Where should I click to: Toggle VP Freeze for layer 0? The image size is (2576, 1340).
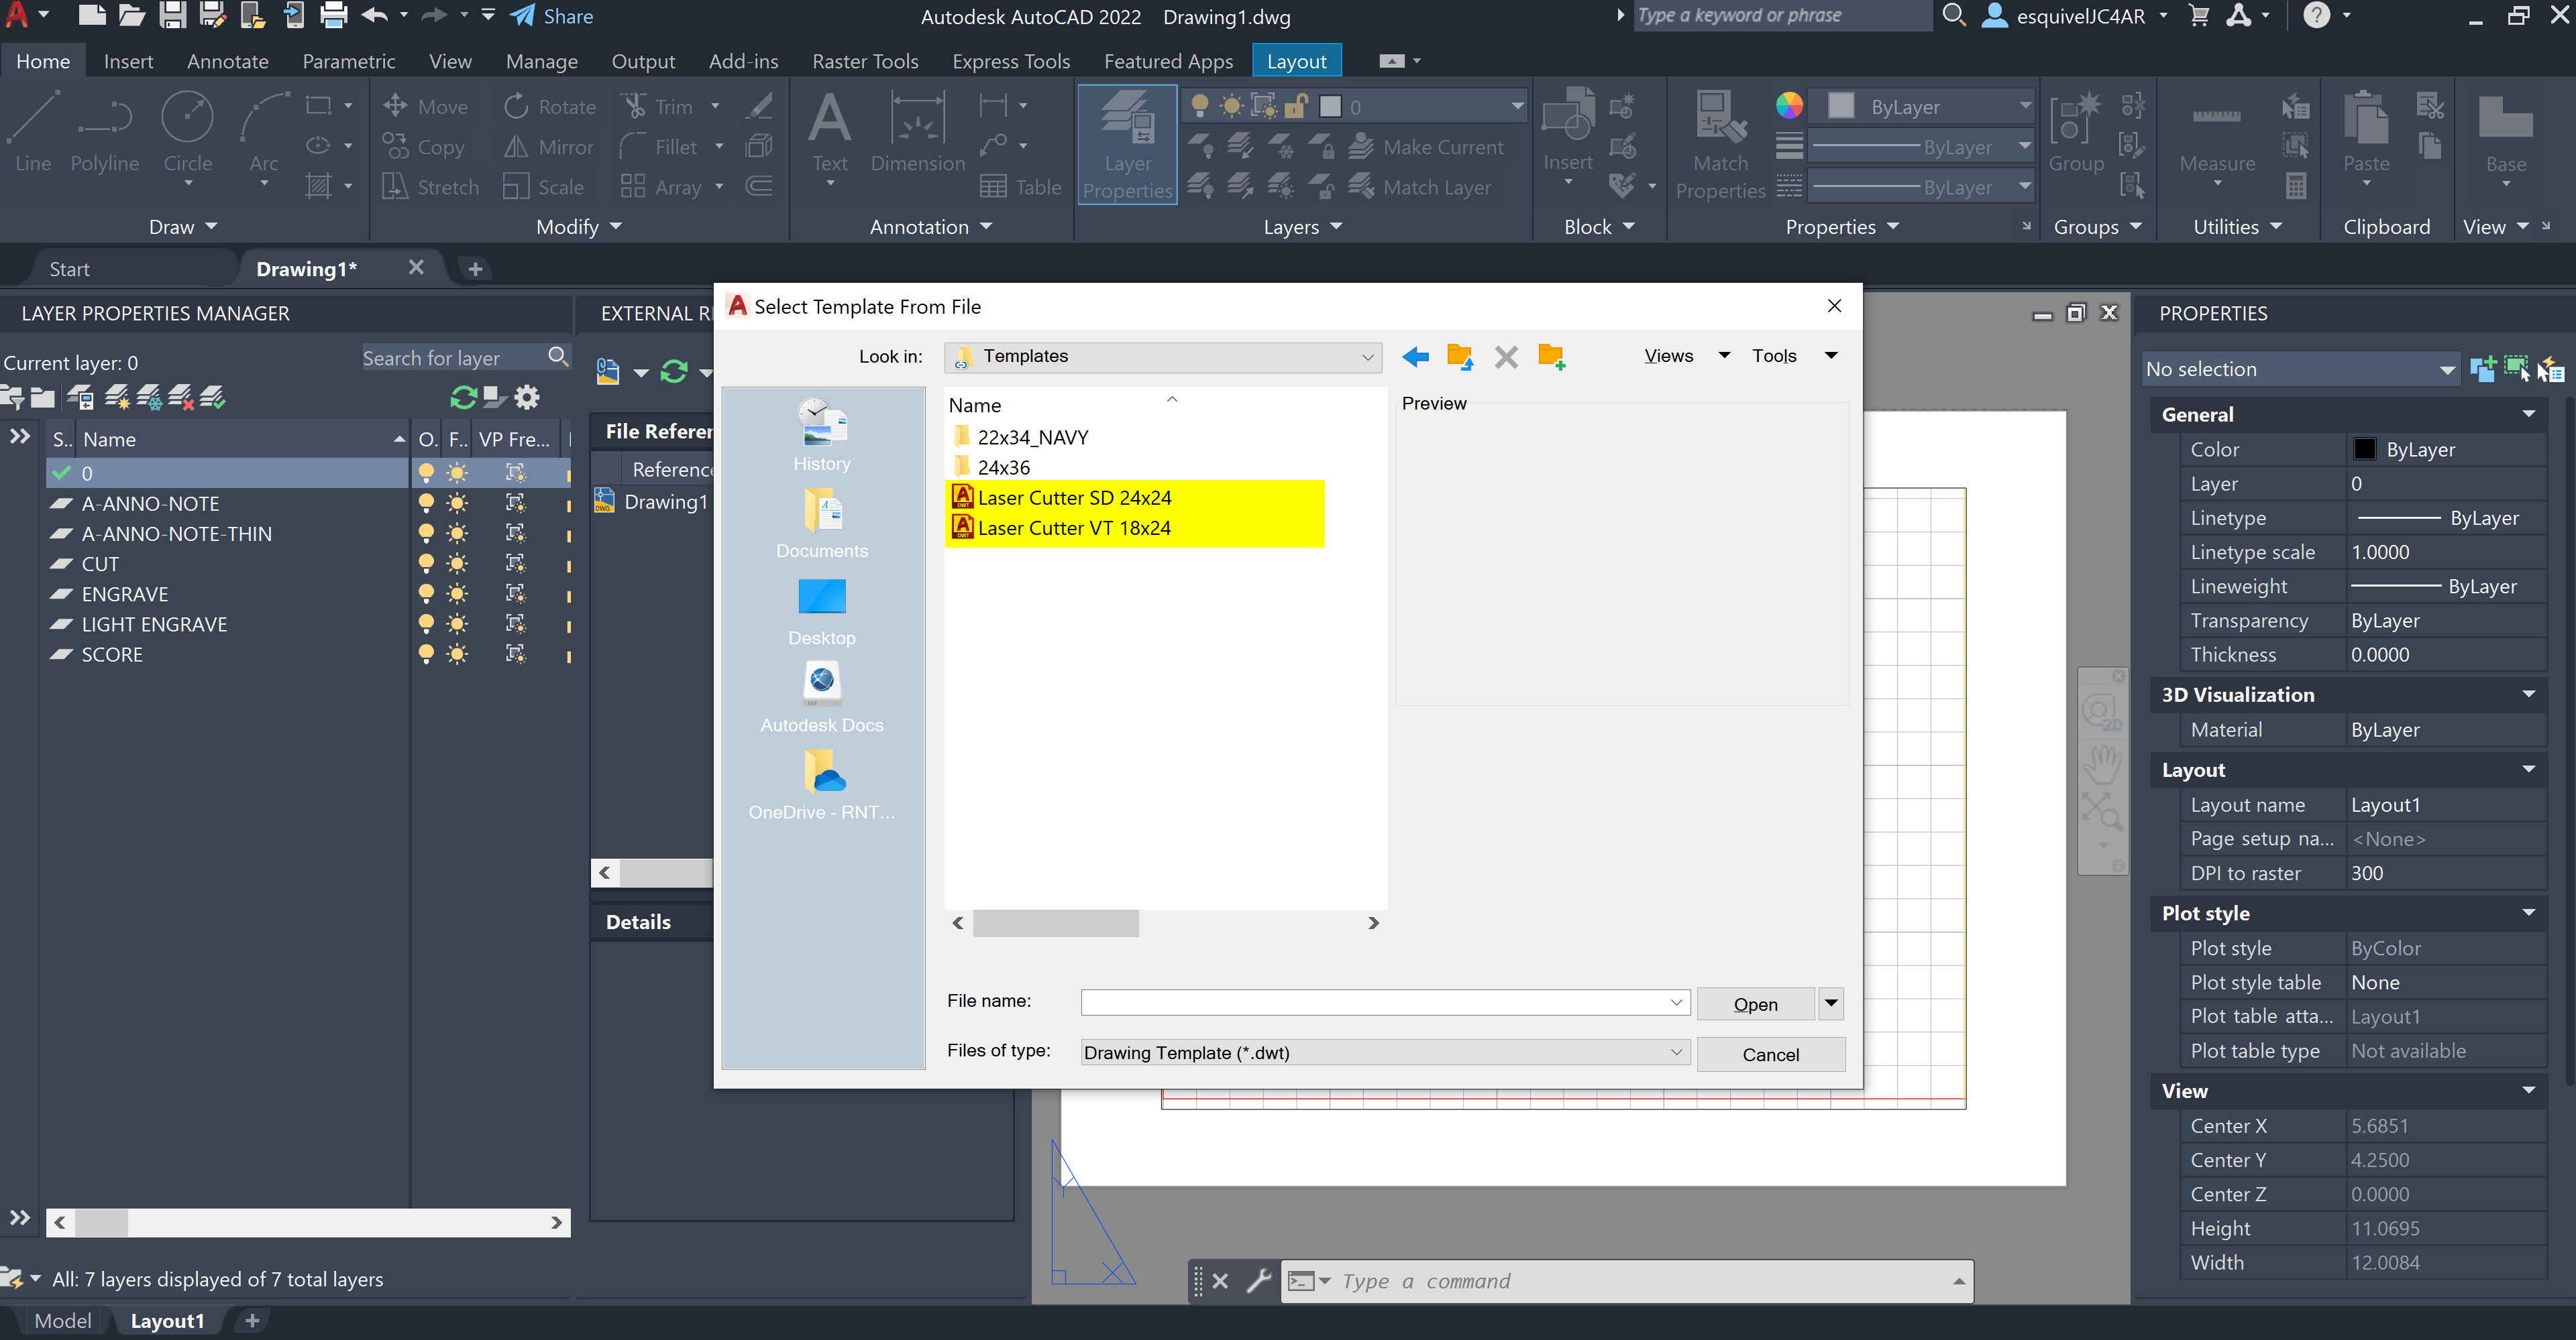point(516,473)
